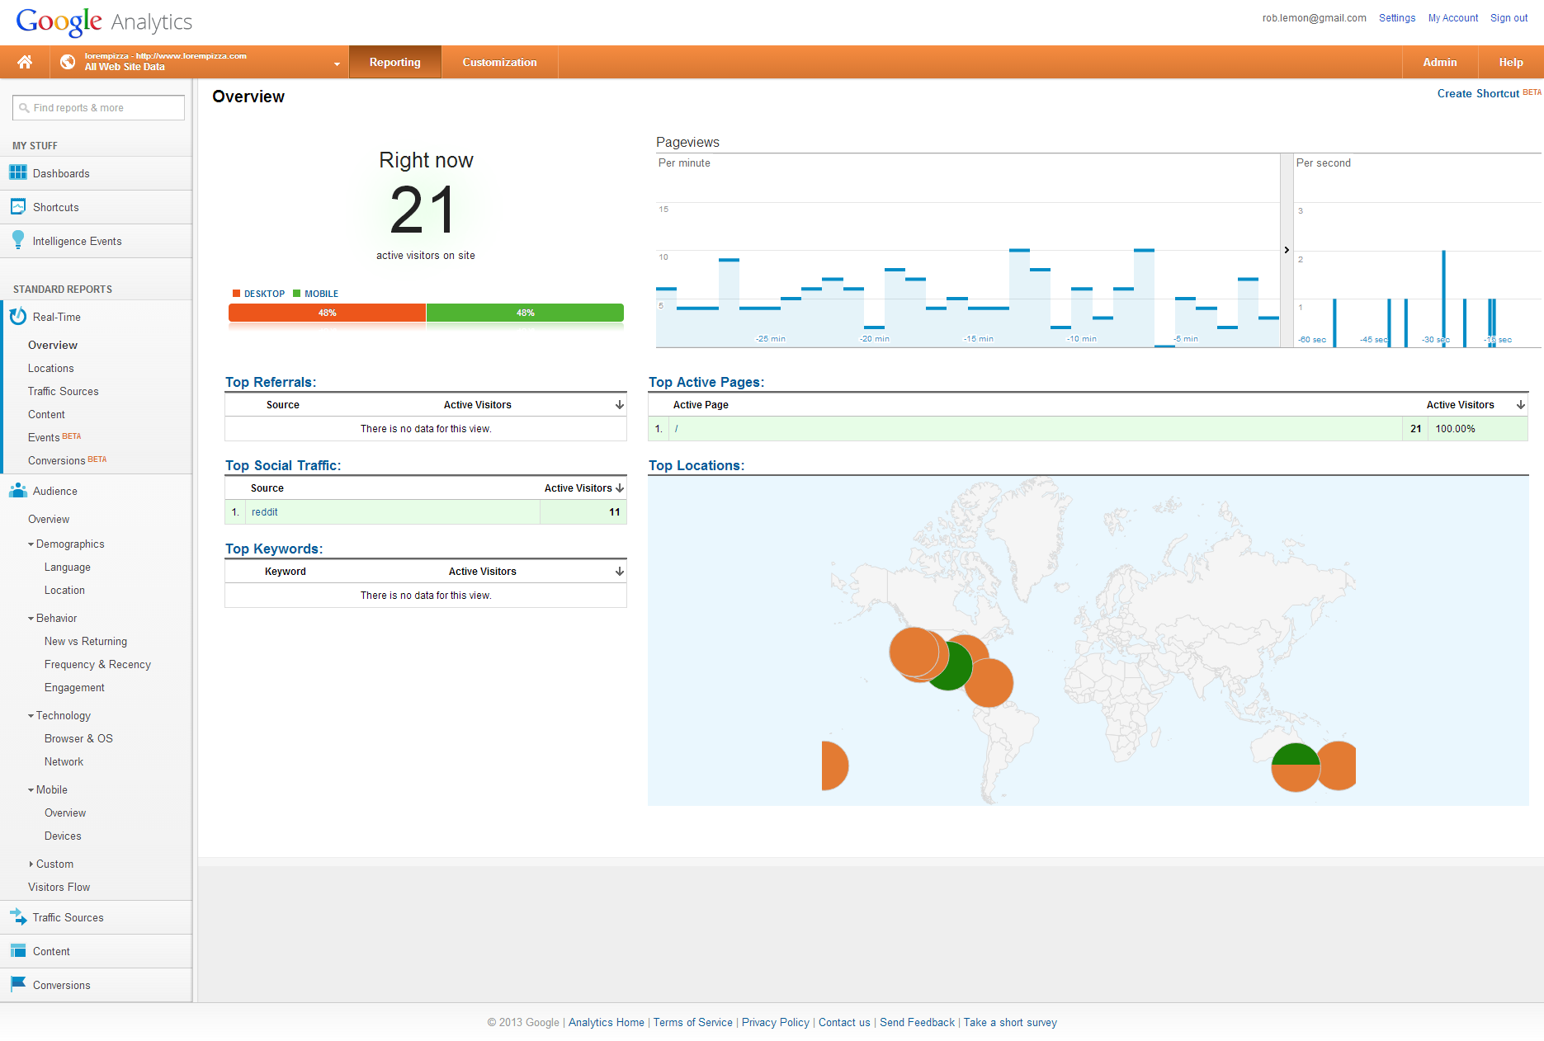
Task: Open the Visitors Flow report
Action: click(59, 888)
